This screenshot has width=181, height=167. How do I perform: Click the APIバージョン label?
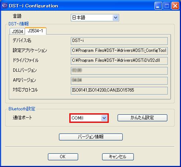pyautogui.click(x=24, y=80)
